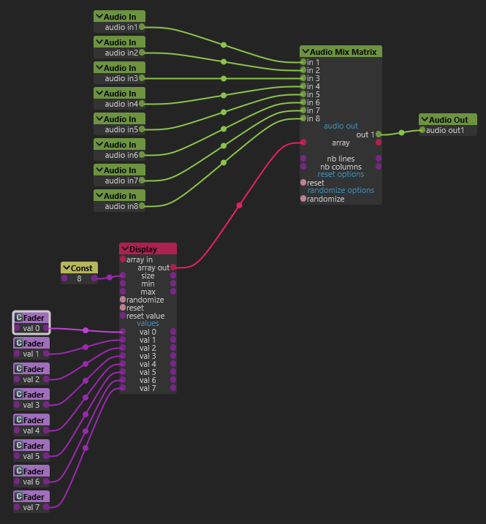Click the Const value field showing 8
Image resolution: width=486 pixels, height=524 pixels.
(79, 278)
